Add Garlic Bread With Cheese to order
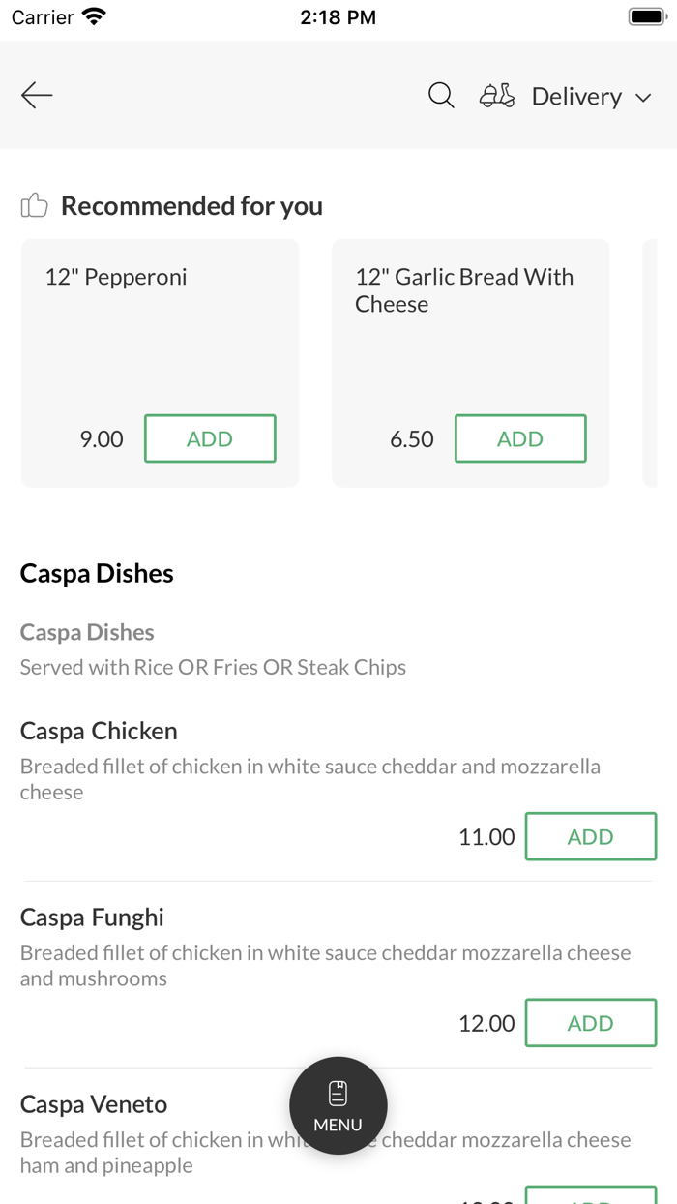 click(x=520, y=437)
